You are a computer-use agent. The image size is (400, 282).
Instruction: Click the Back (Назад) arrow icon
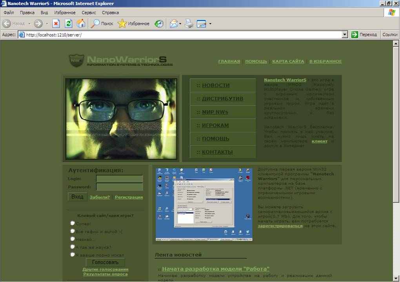[x=7, y=23]
